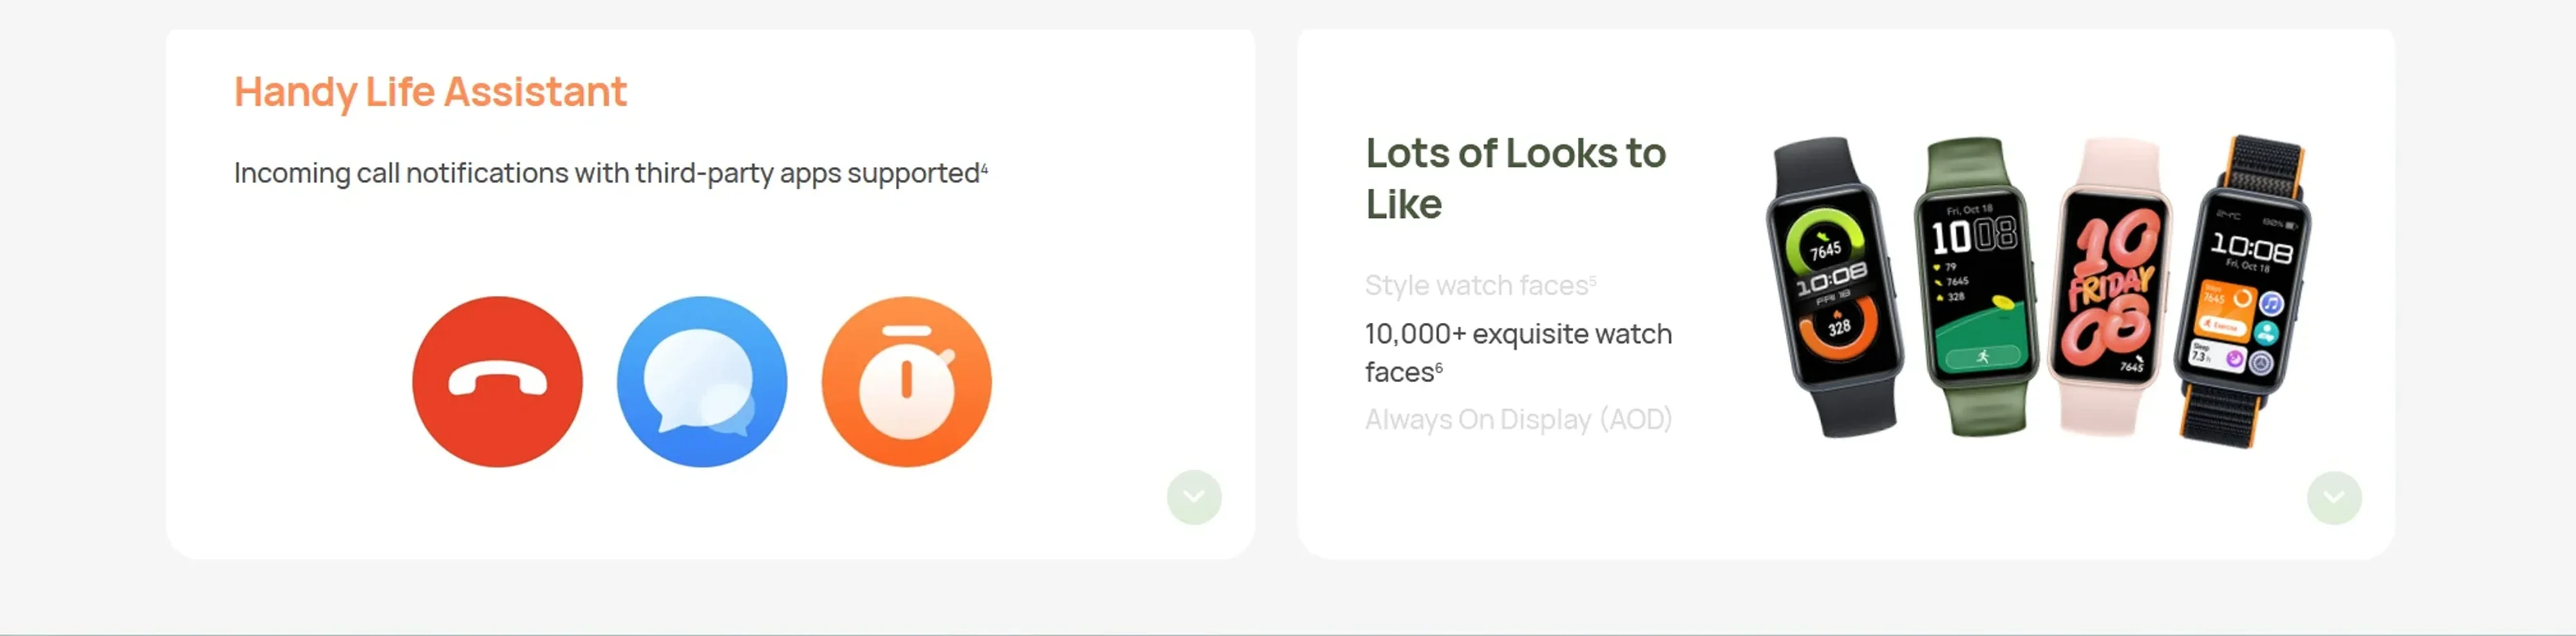Expand the Lots of Looks to Like chevron
2576x636 pixels.
click(2334, 497)
